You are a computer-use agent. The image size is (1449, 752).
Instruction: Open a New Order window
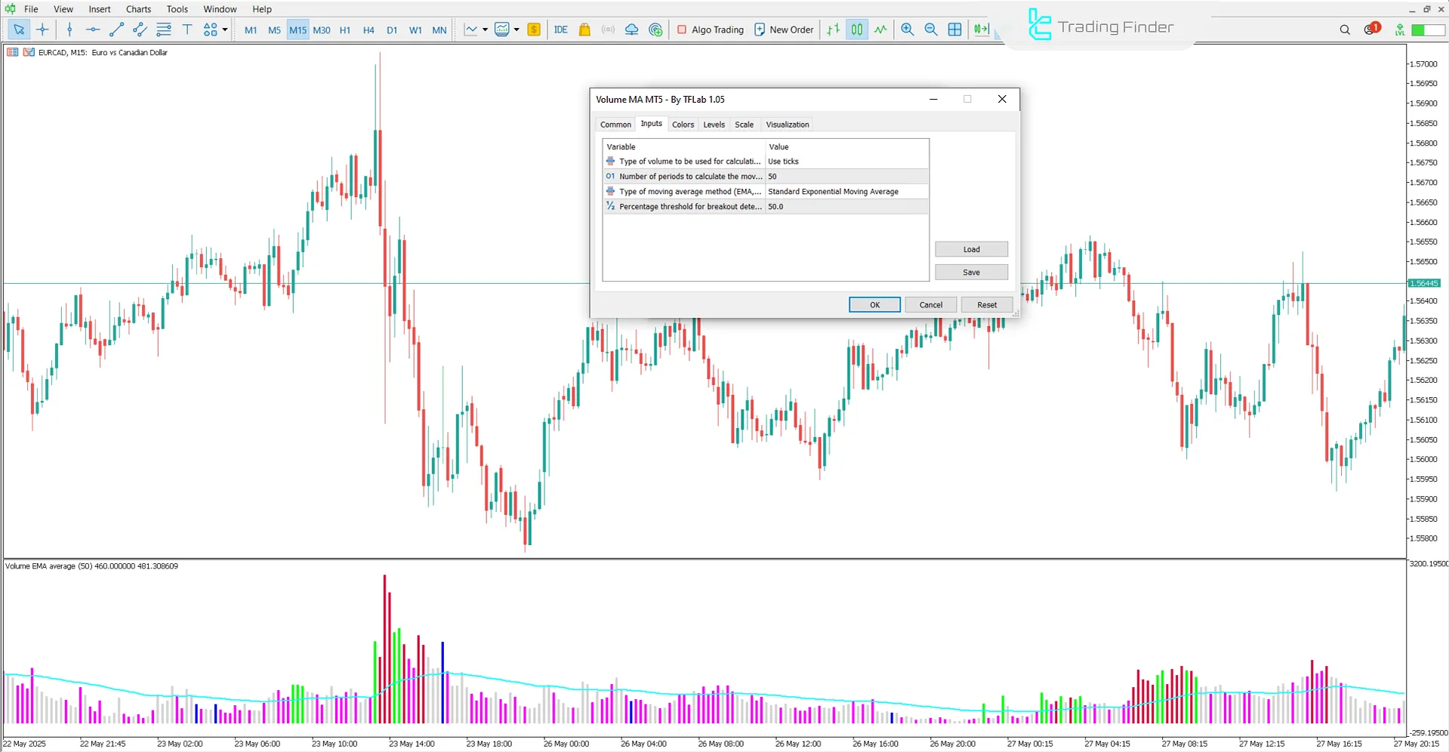point(783,29)
